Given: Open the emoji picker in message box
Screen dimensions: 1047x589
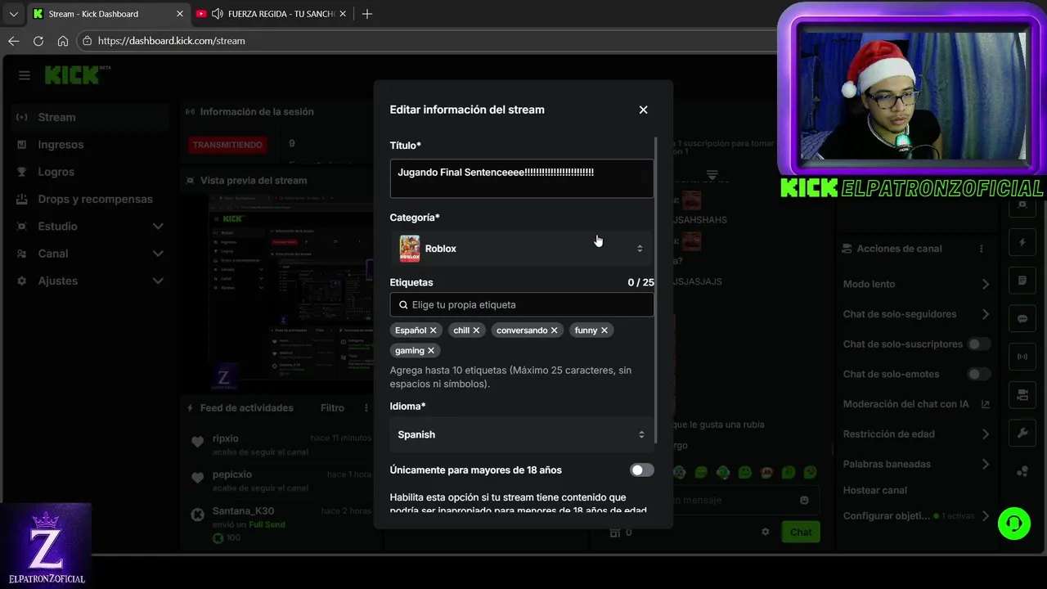Looking at the screenshot, I should (804, 500).
